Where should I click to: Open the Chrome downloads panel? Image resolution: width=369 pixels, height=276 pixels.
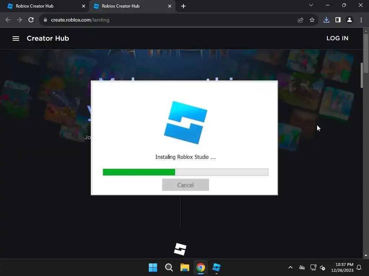(x=326, y=20)
